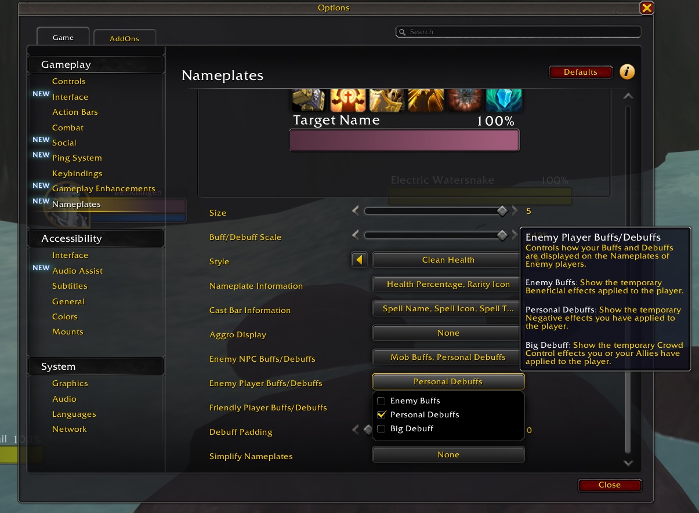Click the Defaults button

coord(581,72)
